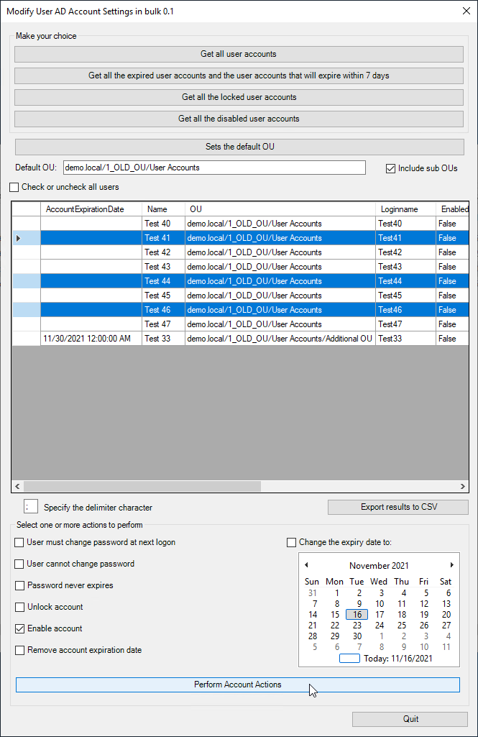Select November 30 in the calendar
The height and width of the screenshot is (737, 478).
[357, 636]
